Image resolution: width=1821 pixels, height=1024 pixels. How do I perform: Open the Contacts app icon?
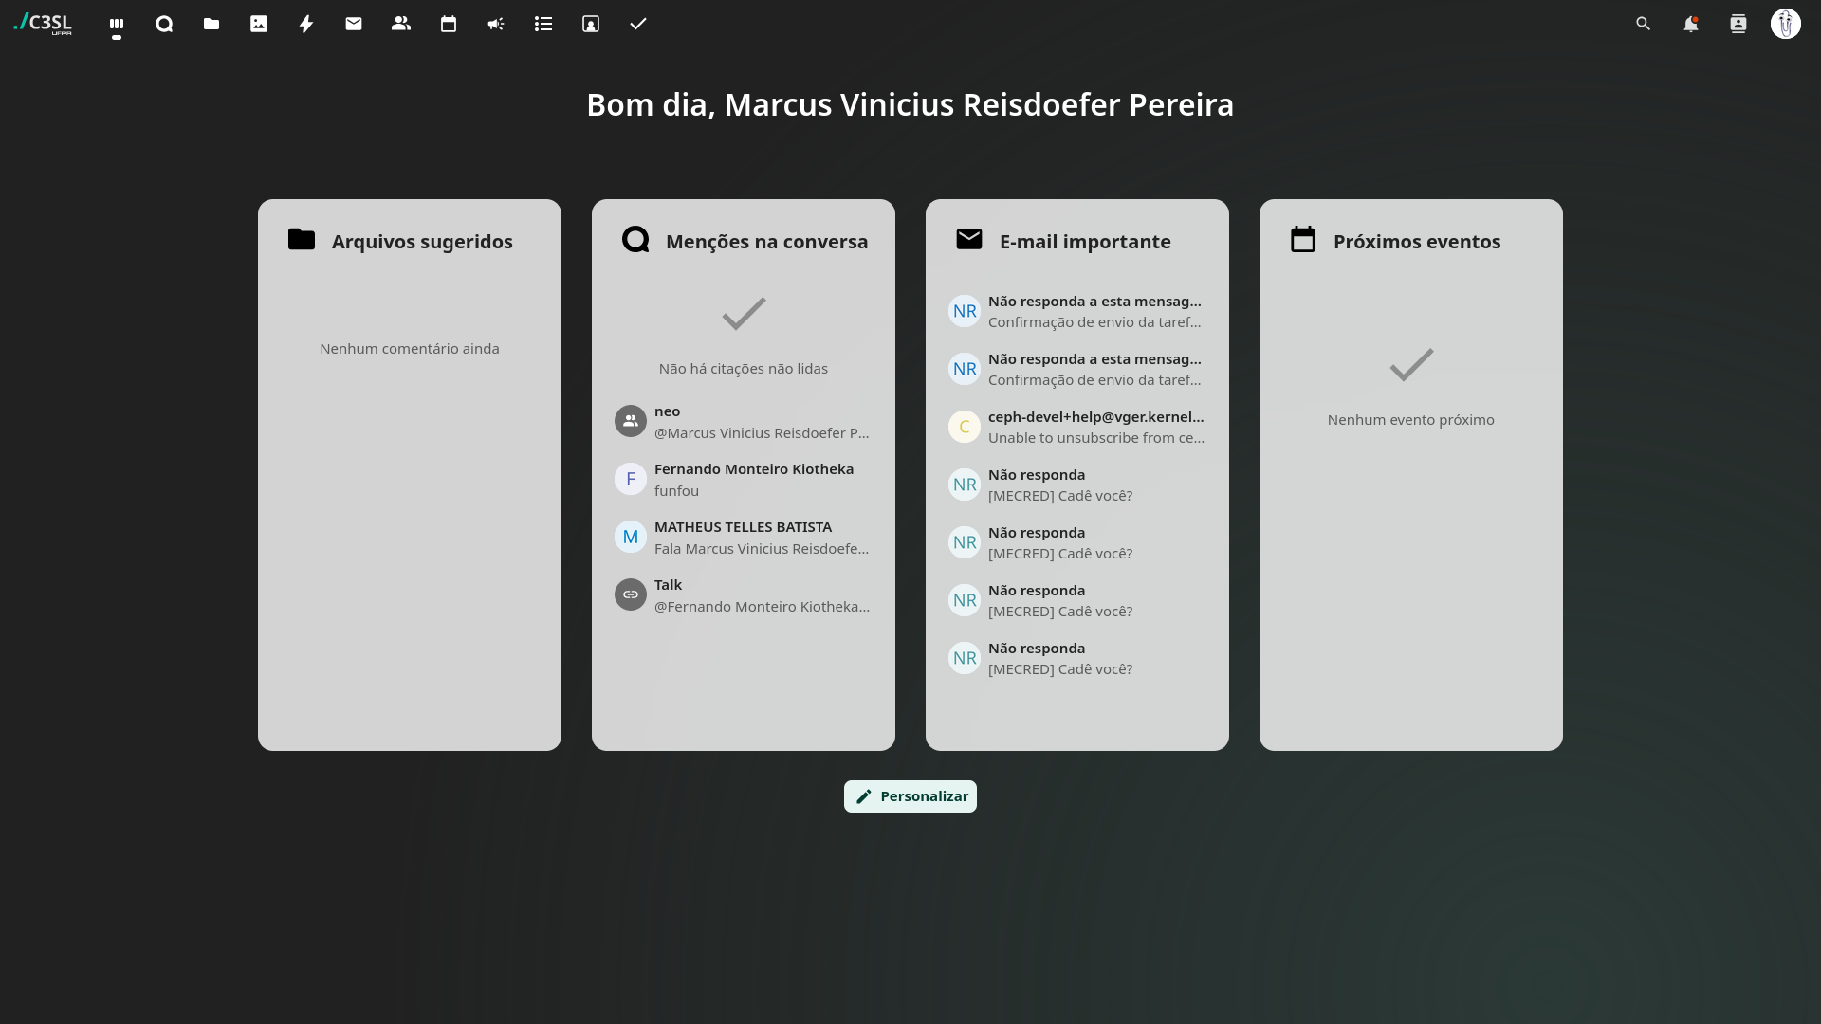pos(401,24)
